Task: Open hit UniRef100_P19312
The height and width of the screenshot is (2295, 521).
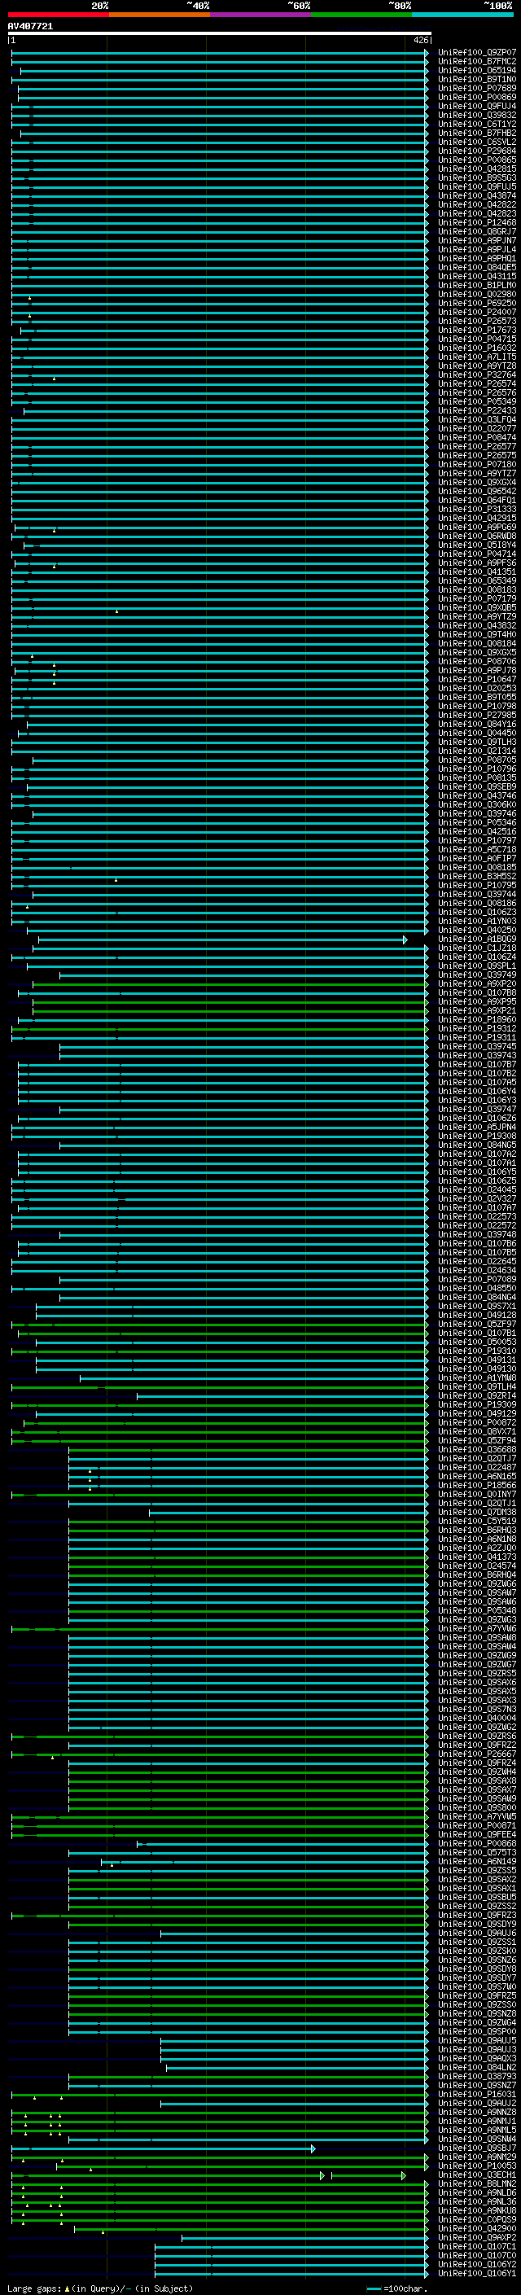Action: (x=477, y=1029)
